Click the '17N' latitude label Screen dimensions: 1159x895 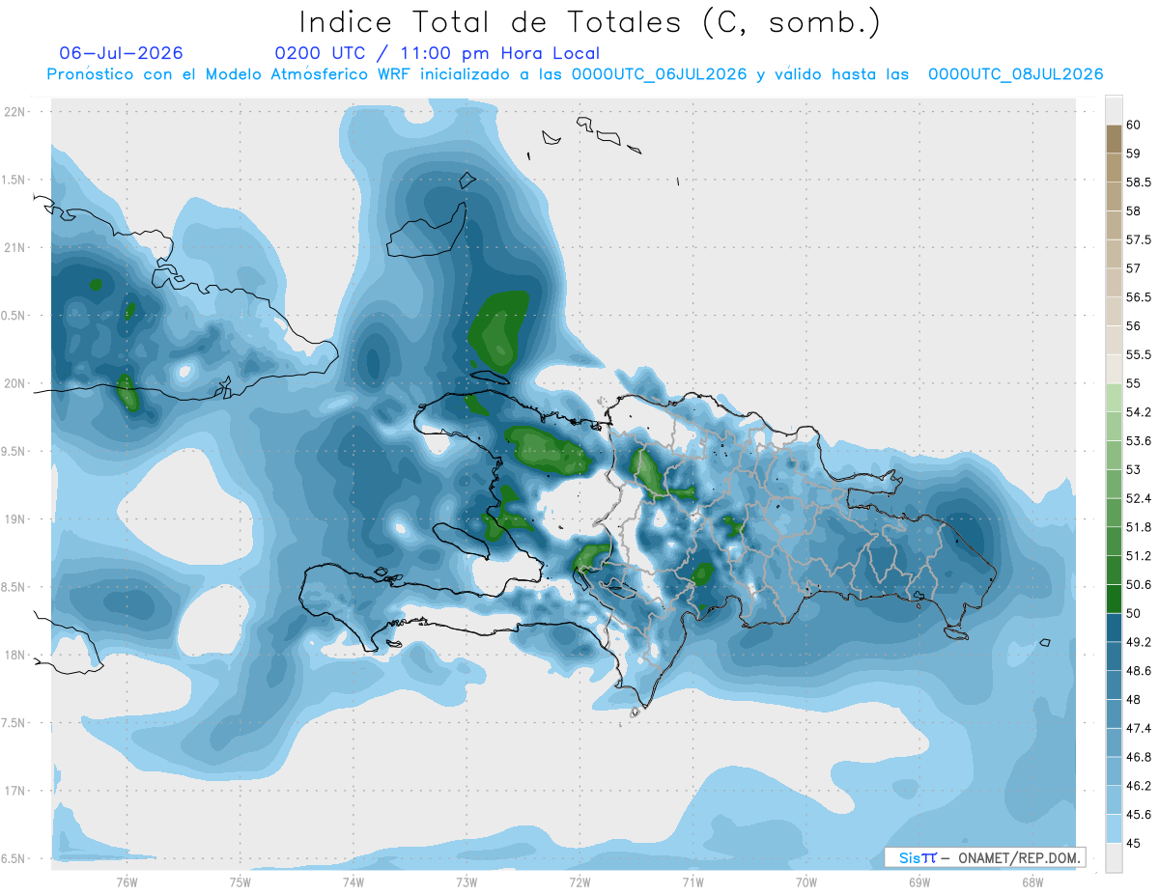pyautogui.click(x=14, y=791)
